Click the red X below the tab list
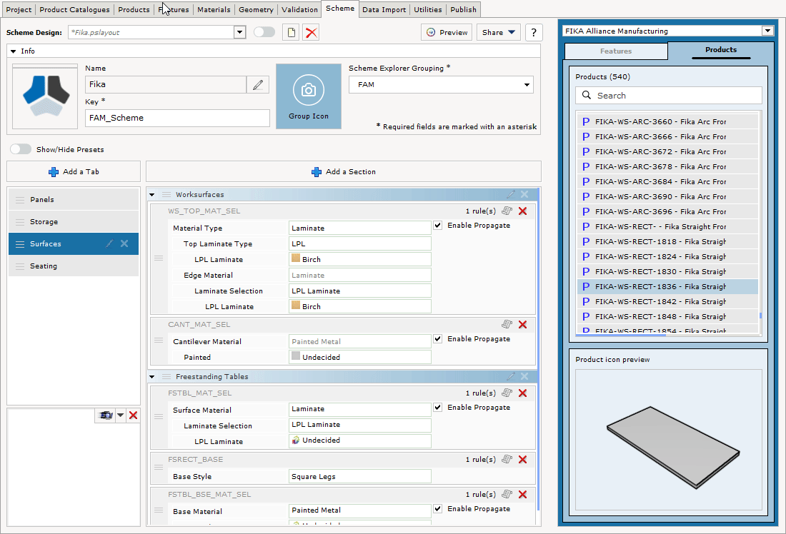Screen dimensions: 786x534 click(x=134, y=415)
